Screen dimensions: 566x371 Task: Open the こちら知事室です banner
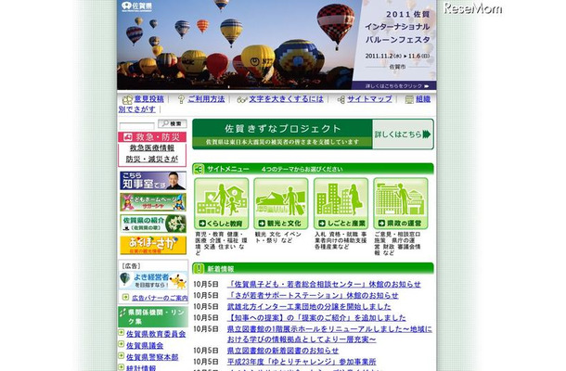pos(152,180)
